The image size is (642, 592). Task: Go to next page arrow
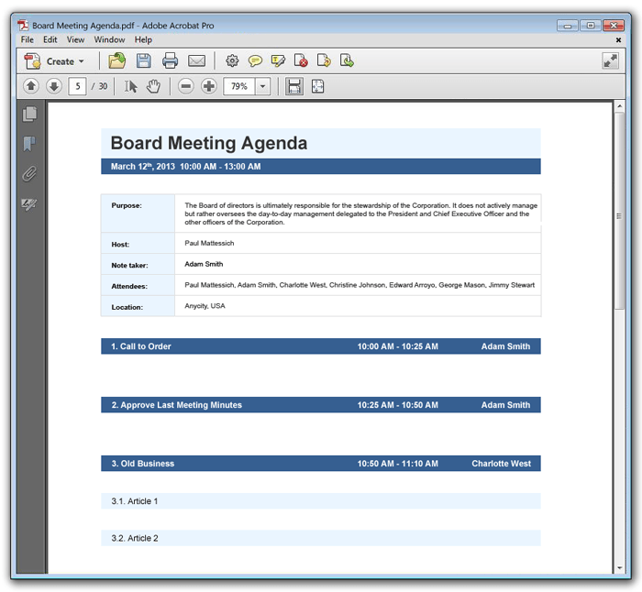(53, 86)
